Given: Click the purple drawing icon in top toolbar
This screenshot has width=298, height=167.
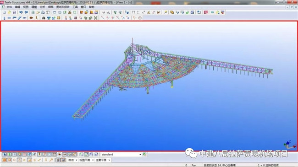Looking at the screenshot, I should (96, 12).
